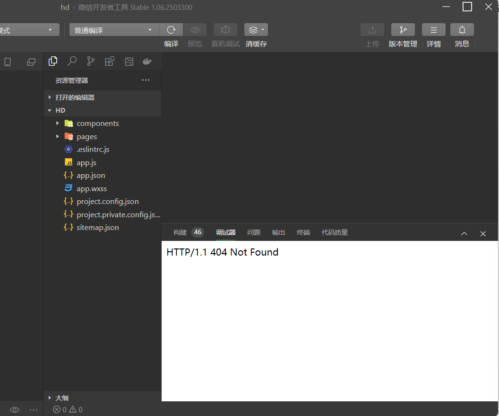Close the bottom debugger panel

click(483, 234)
